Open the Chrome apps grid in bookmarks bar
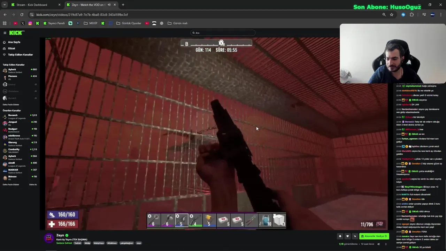 [x=5, y=23]
